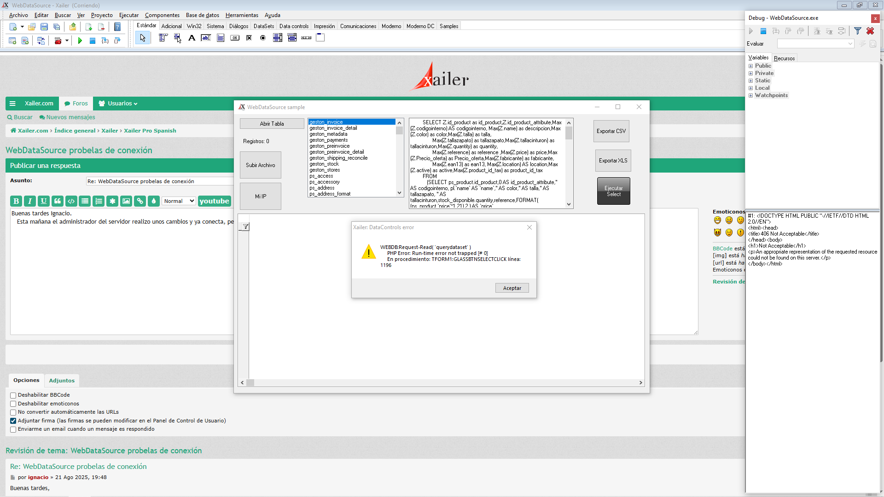Select the RadioButton component icon
The width and height of the screenshot is (884, 497).
pyautogui.click(x=263, y=38)
